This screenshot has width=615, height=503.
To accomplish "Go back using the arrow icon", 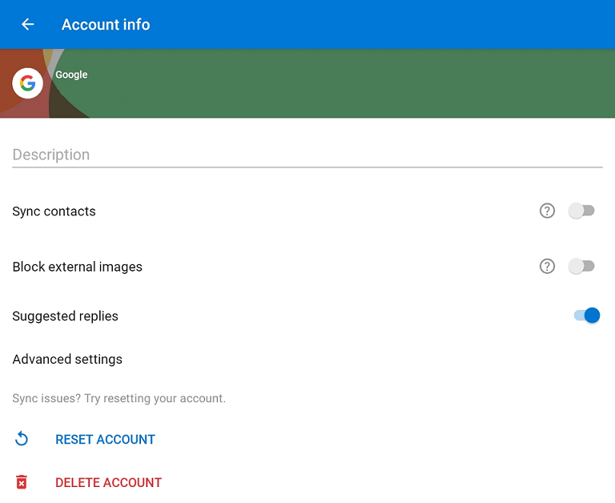I will 28,24.
